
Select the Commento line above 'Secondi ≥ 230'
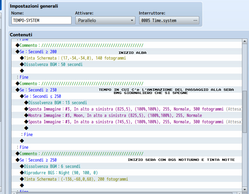tap(127, 83)
